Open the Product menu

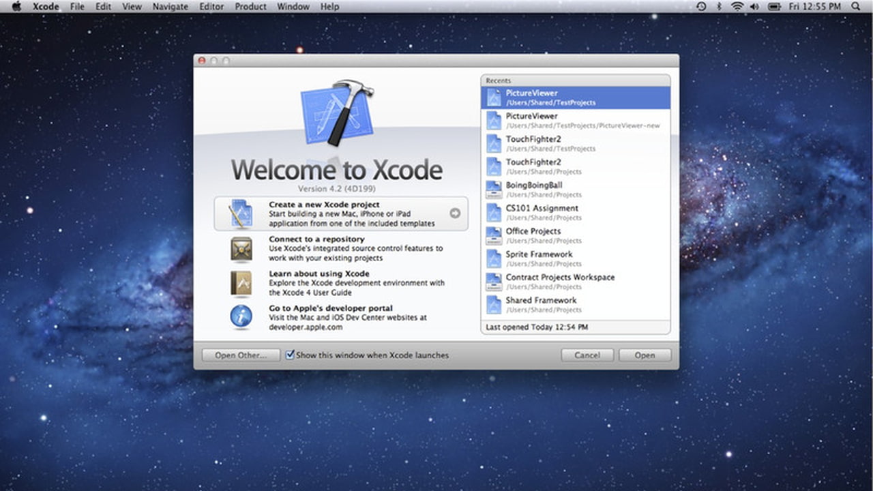[251, 6]
